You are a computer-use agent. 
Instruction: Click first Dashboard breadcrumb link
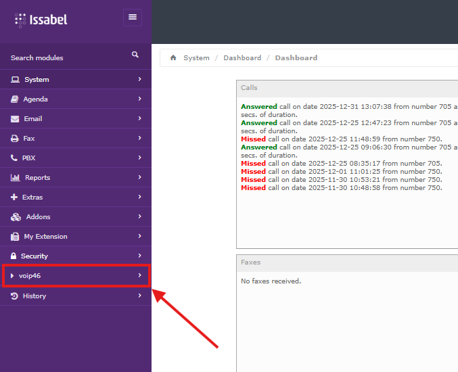tap(242, 57)
